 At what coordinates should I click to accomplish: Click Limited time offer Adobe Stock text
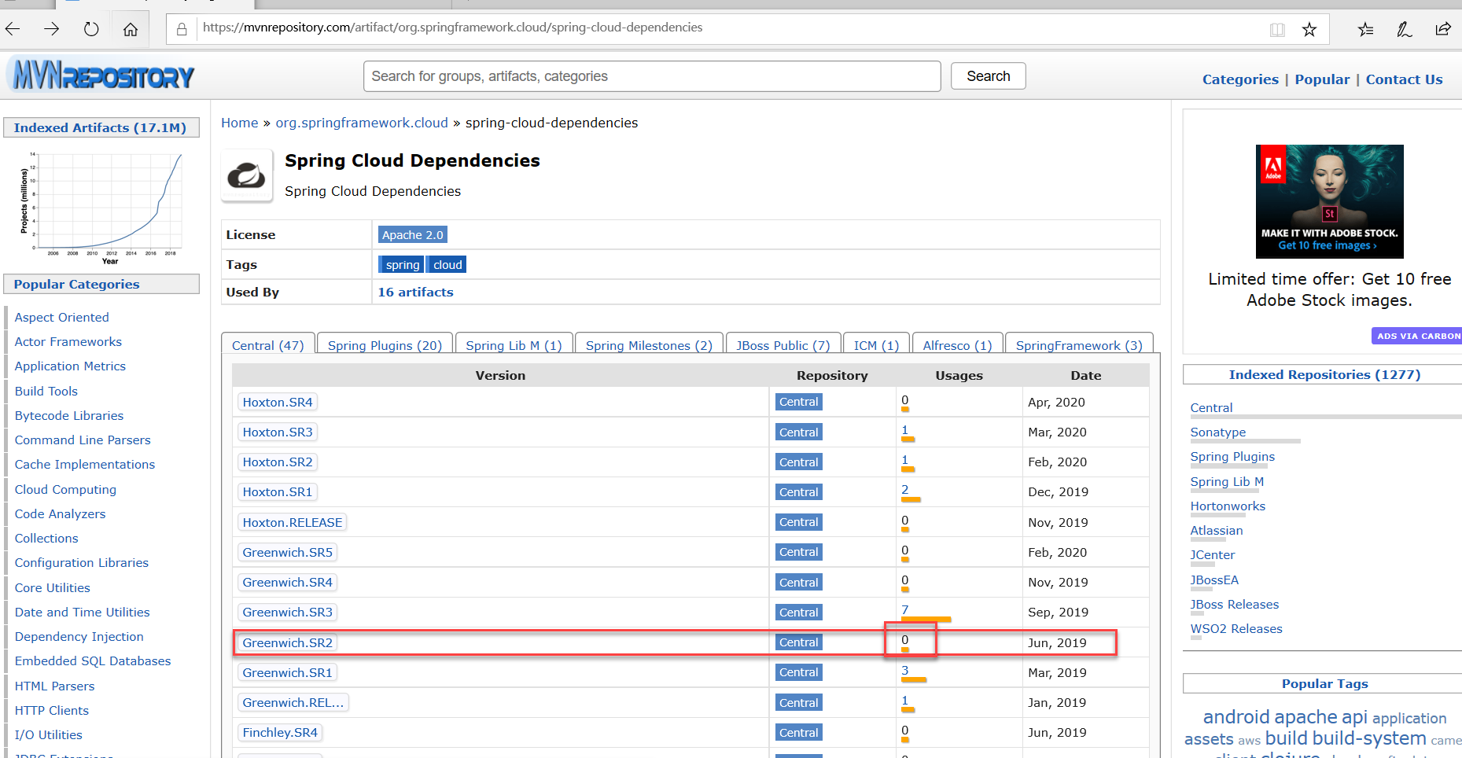pyautogui.click(x=1329, y=289)
